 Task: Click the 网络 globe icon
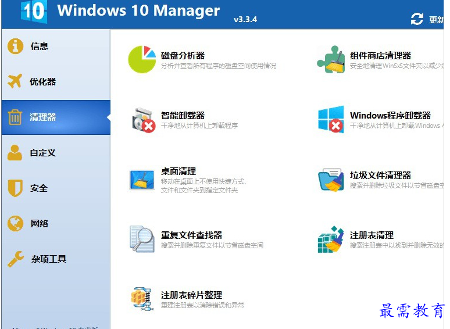15,223
